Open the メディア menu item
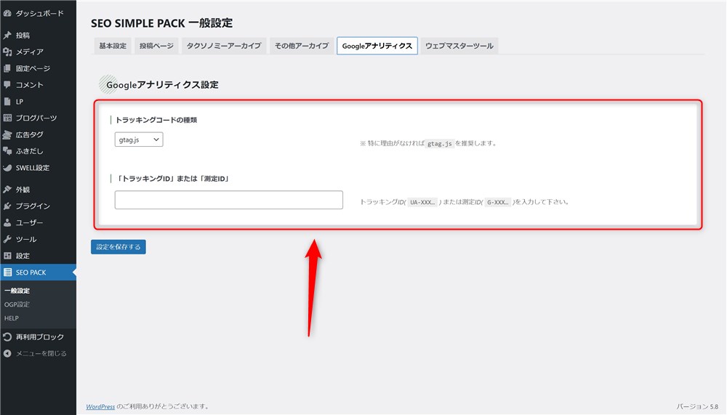This screenshot has width=727, height=415. 38,52
